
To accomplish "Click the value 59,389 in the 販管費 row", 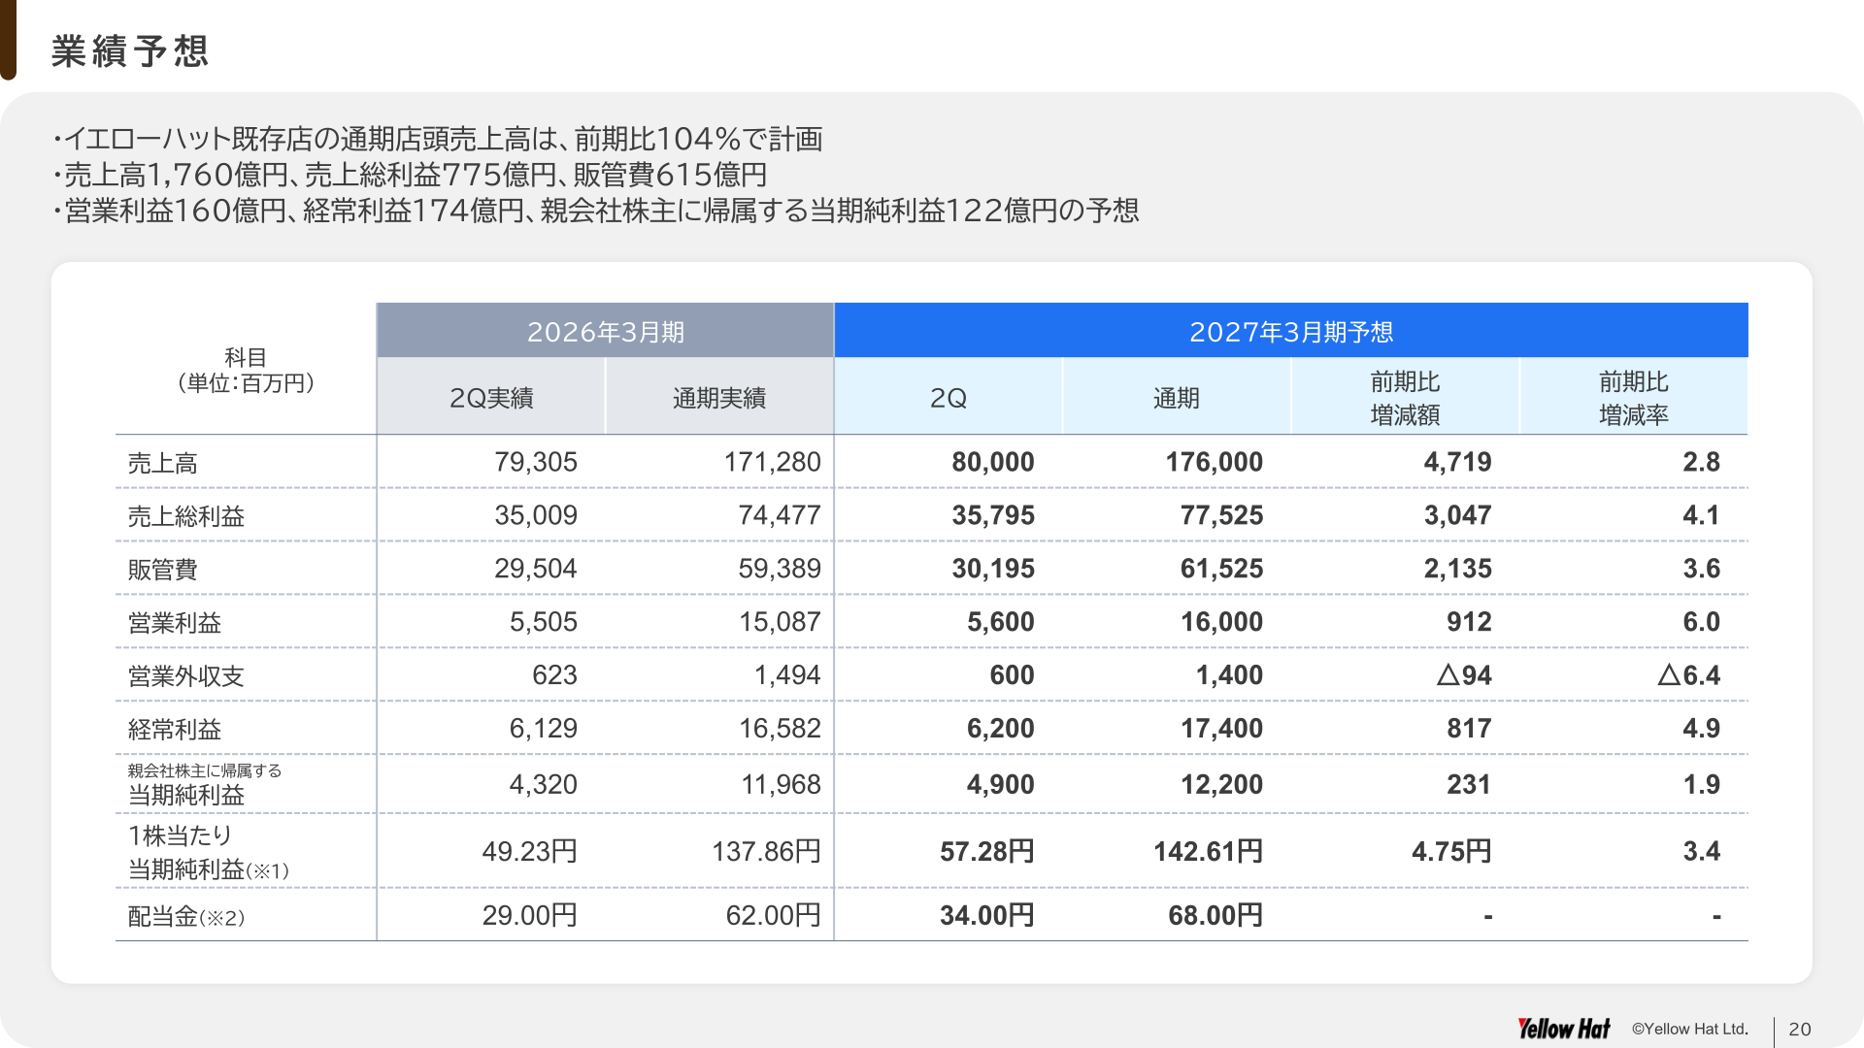I will (x=779, y=569).
